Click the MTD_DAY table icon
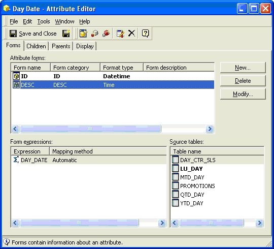The height and width of the screenshot is (249, 274). 175,177
